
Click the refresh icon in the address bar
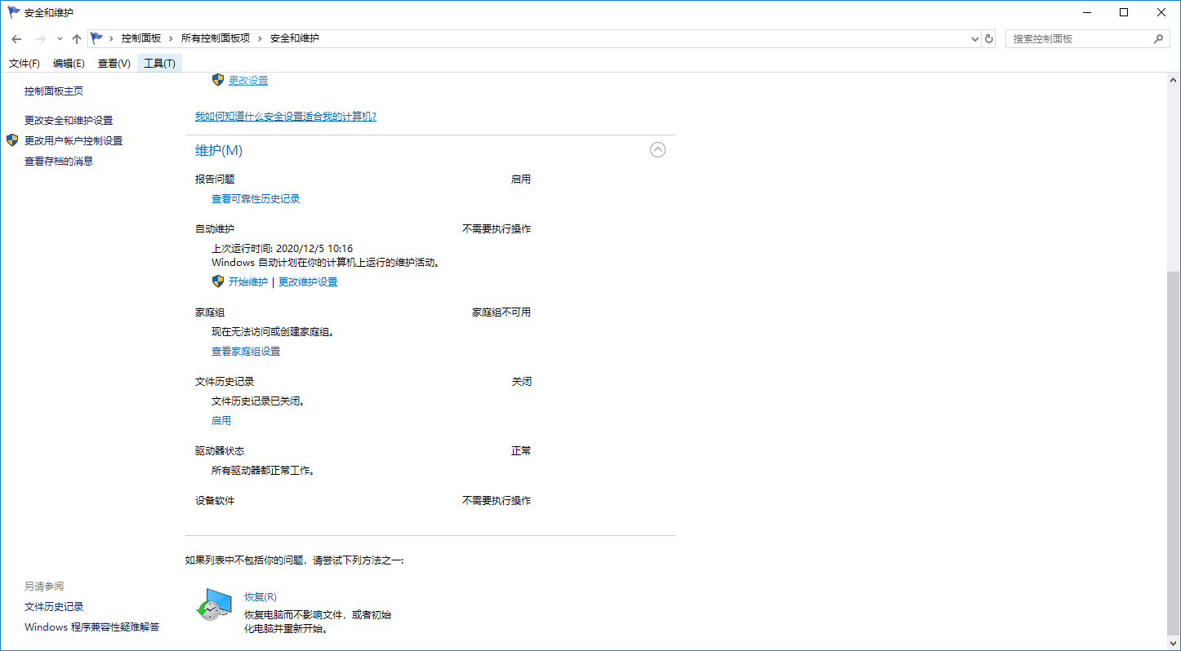[988, 38]
